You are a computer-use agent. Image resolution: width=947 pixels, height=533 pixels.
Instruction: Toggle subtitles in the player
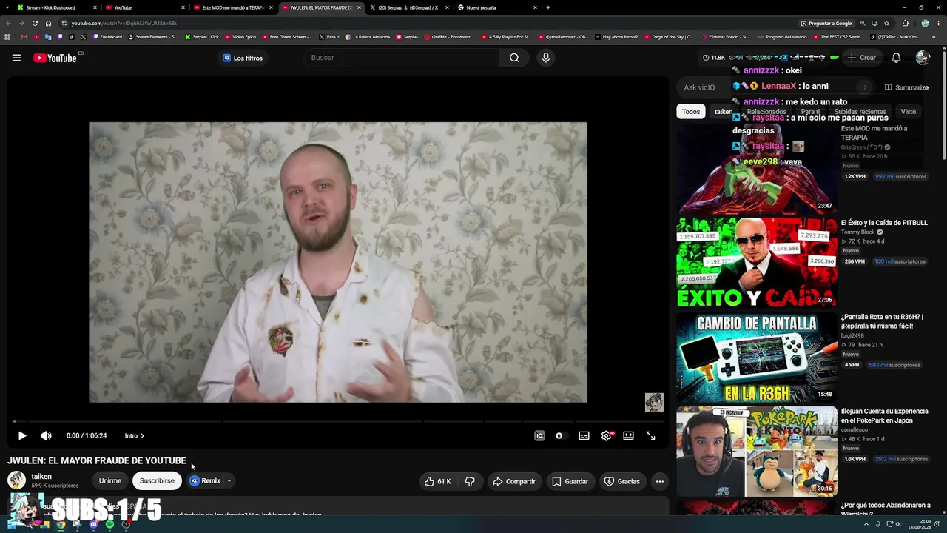584,436
